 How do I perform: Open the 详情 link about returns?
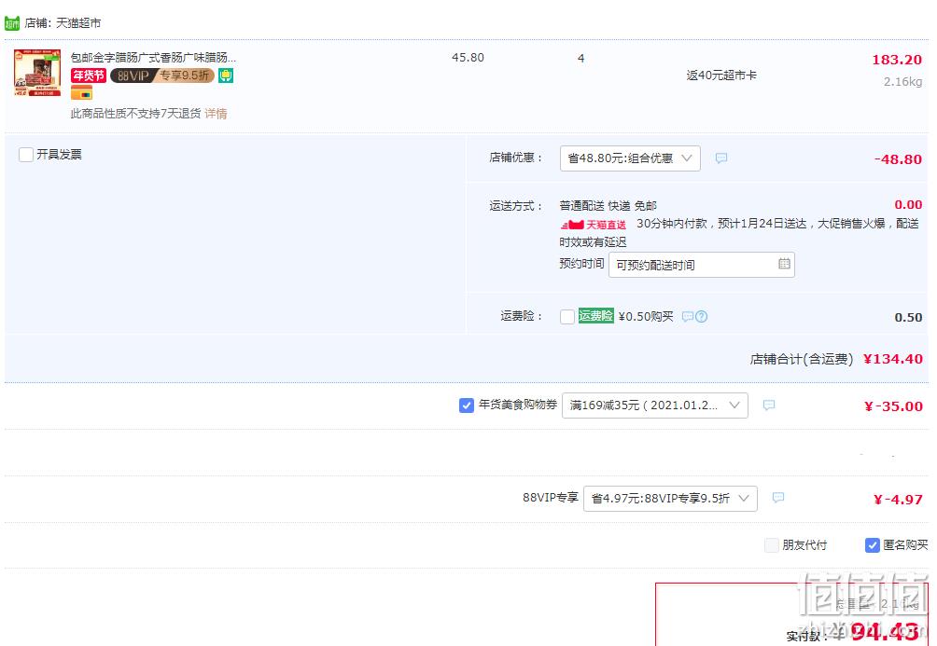click(216, 114)
